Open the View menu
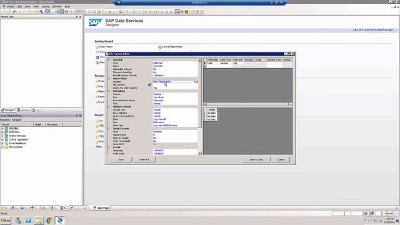Image resolution: width=400 pixels, height=225 pixels. tap(27, 6)
